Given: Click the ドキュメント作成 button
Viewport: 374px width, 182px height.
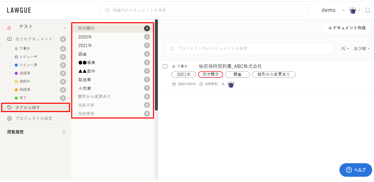Looking at the screenshot, I should pyautogui.click(x=346, y=28).
